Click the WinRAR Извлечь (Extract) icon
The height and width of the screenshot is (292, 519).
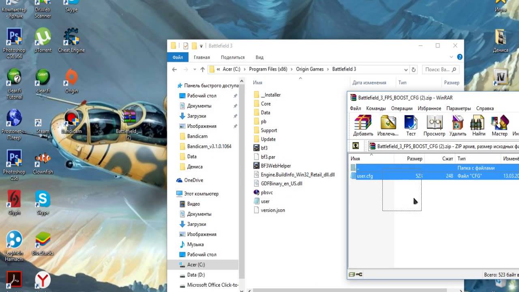(x=388, y=126)
